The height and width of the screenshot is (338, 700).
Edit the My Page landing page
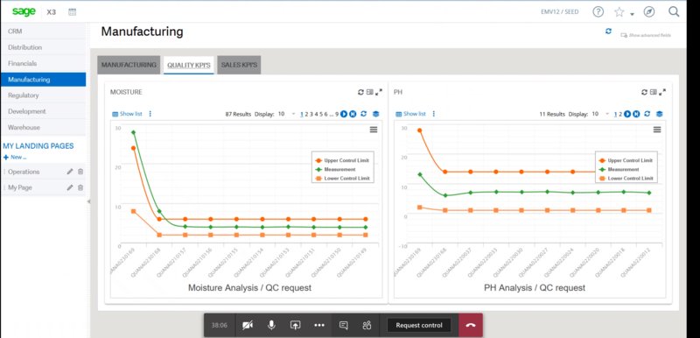click(x=70, y=187)
